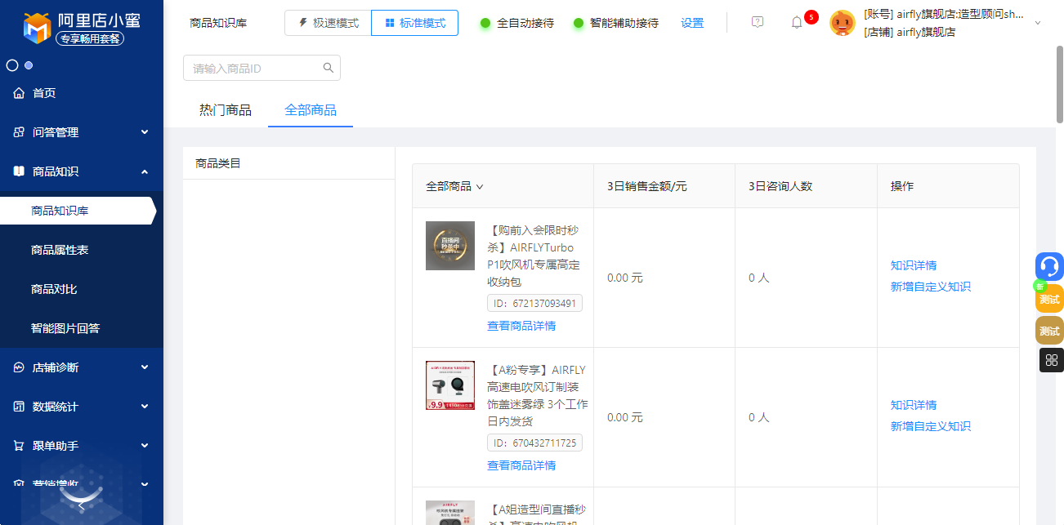Click the 商品知识 book icon
Image resolution: width=1064 pixels, height=525 pixels.
(x=19, y=171)
